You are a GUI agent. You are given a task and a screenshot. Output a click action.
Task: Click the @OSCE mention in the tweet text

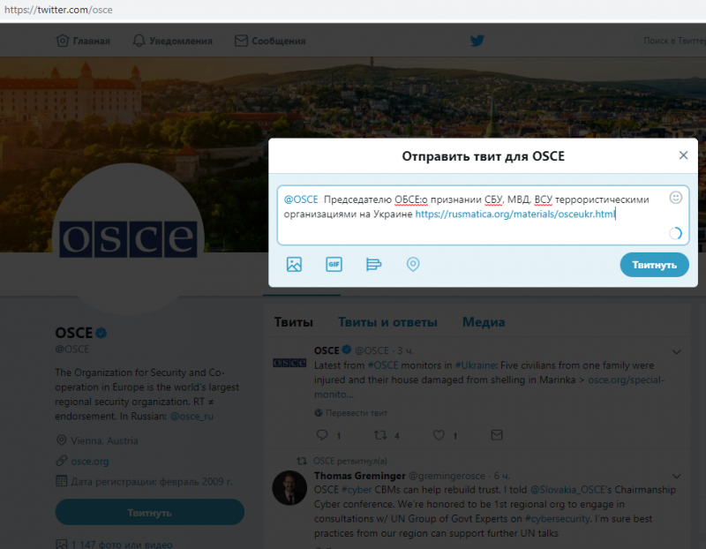(x=301, y=199)
